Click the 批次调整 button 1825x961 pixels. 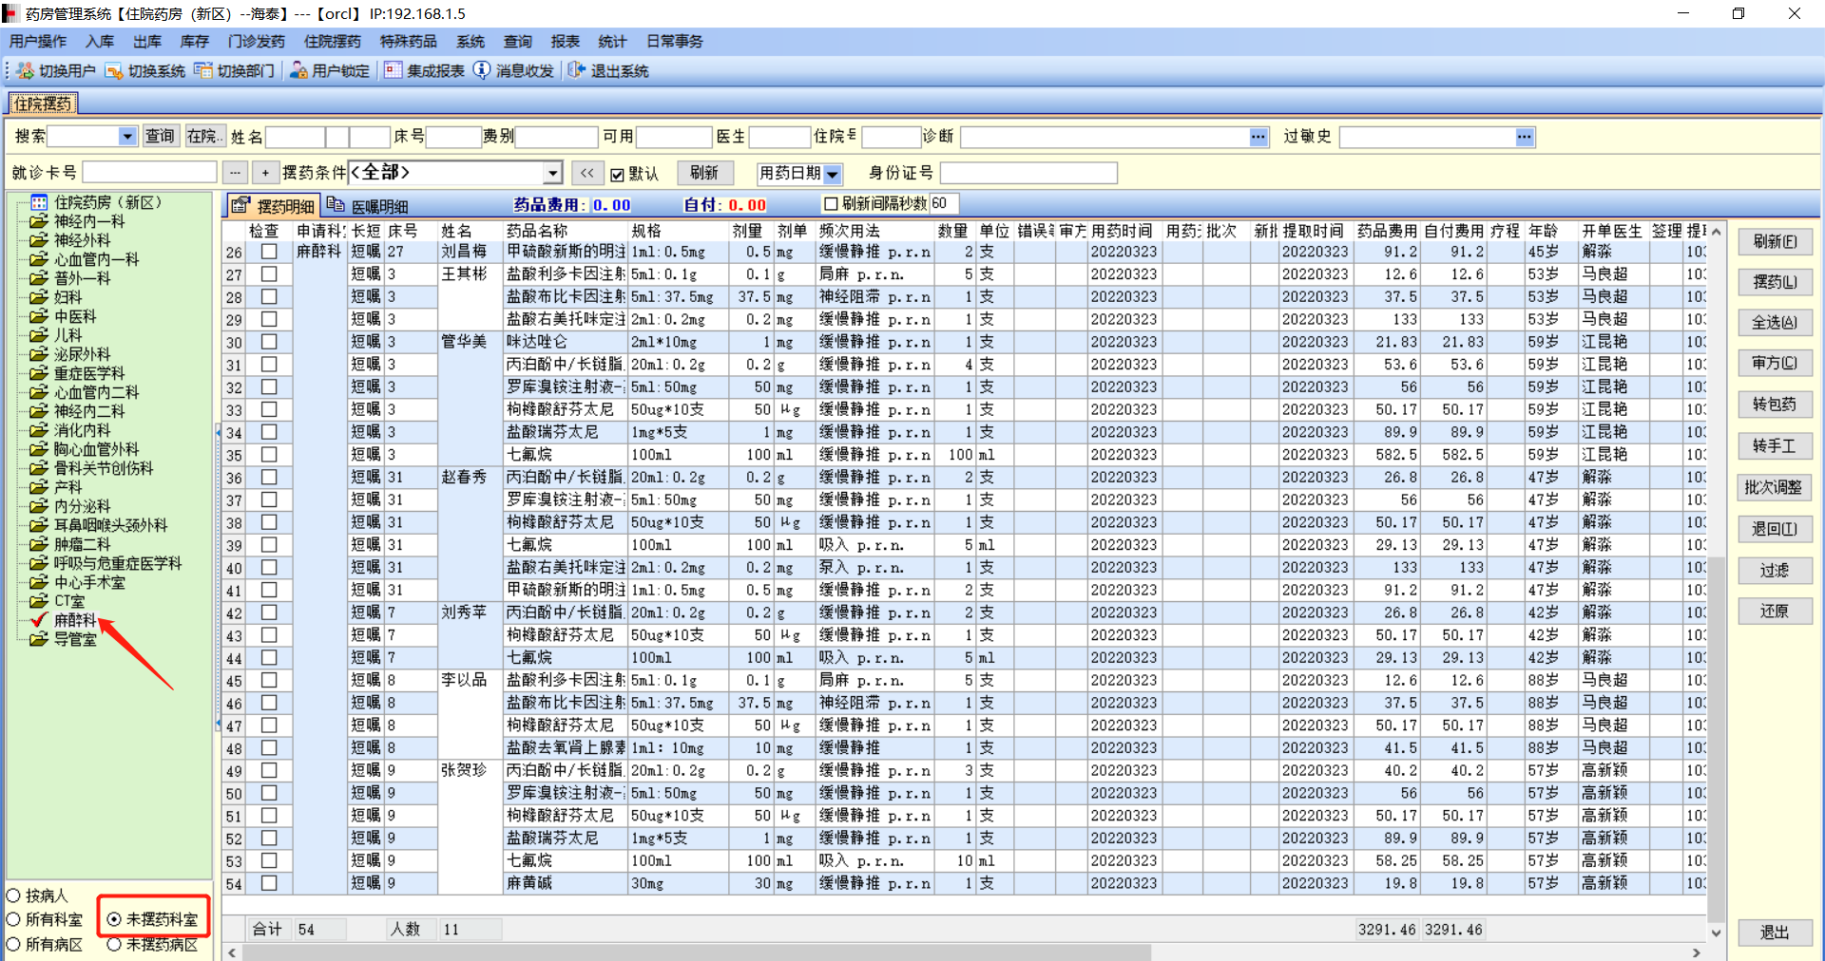click(x=1775, y=487)
